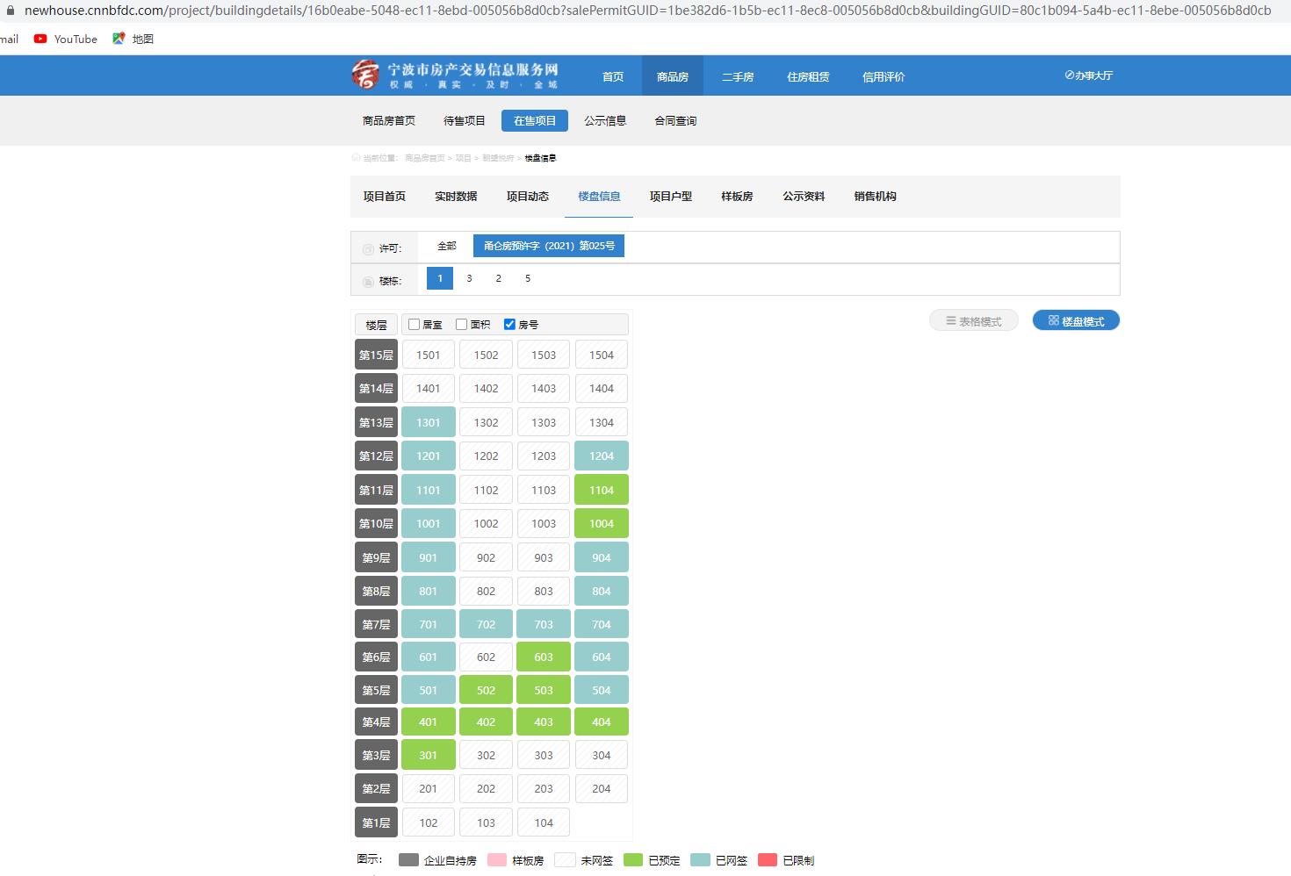Click the 已预定 green legend swatch
This screenshot has width=1291, height=876.
(633, 860)
